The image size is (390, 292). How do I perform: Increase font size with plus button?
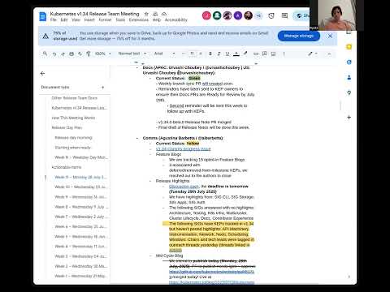[x=201, y=54]
